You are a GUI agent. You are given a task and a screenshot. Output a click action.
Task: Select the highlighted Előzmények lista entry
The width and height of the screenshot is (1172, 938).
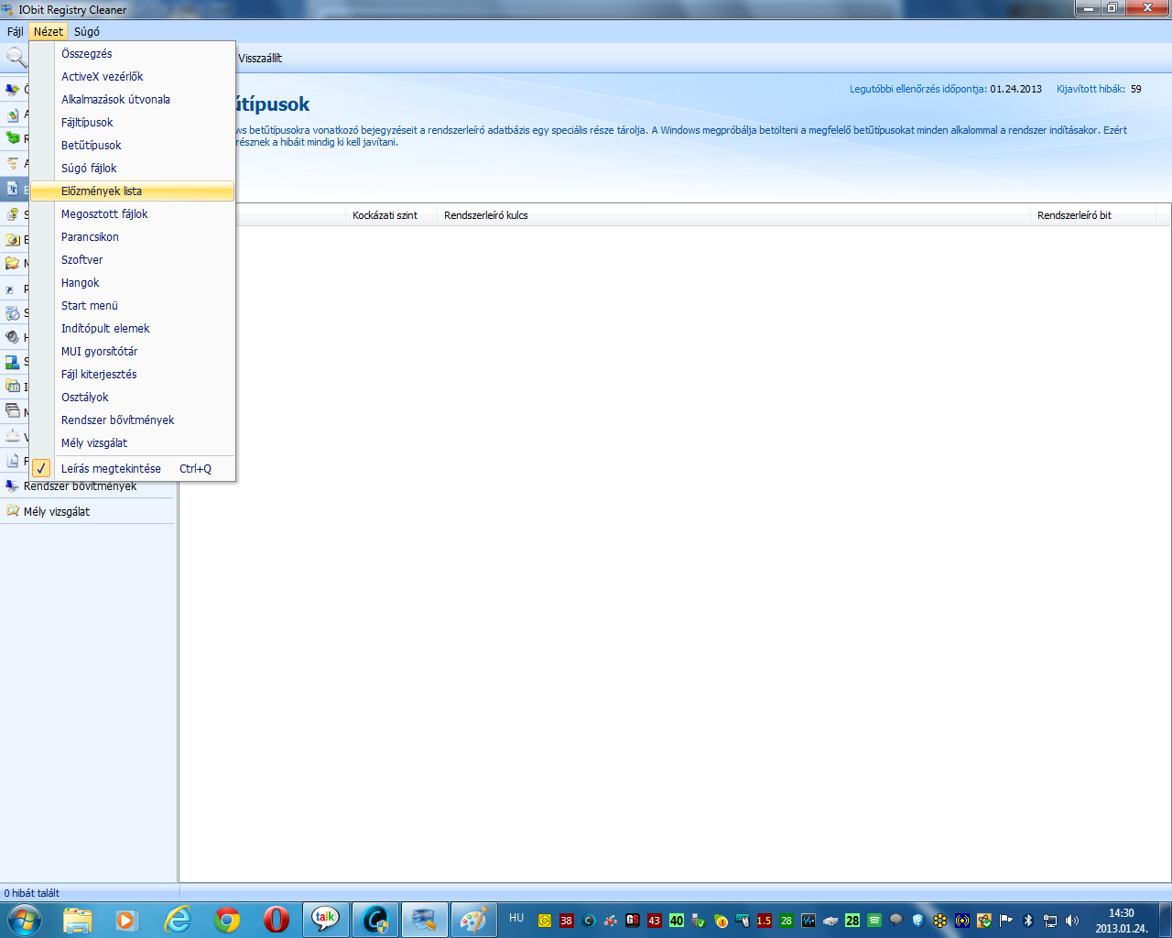(133, 191)
